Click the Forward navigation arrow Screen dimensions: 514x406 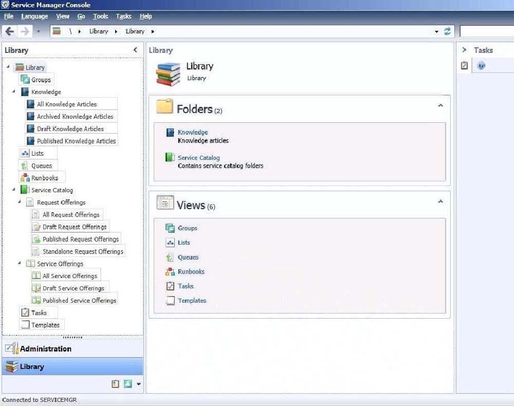25,31
